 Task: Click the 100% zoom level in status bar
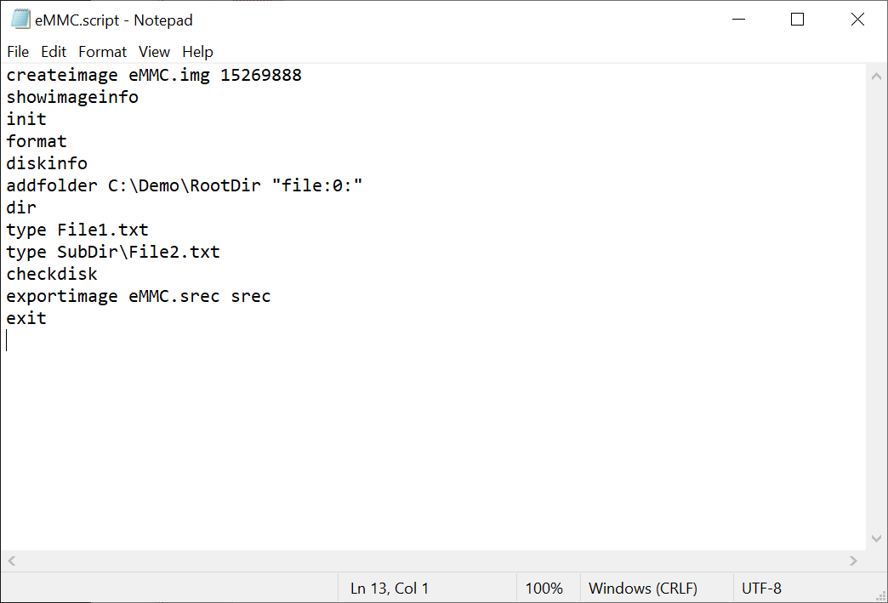544,588
